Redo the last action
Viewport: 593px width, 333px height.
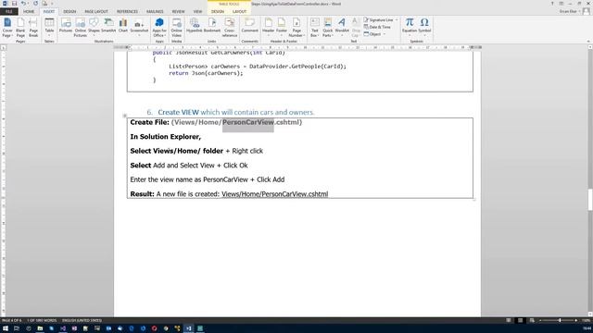point(35,4)
